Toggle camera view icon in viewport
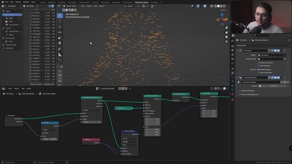The image size is (292, 164). point(226,37)
